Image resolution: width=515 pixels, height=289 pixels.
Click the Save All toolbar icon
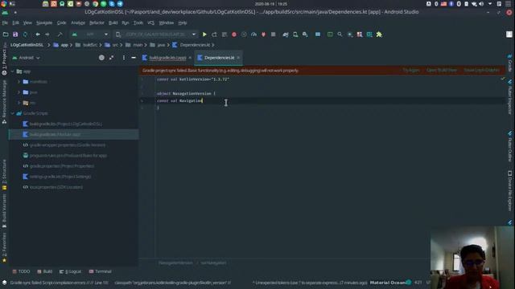(15, 35)
